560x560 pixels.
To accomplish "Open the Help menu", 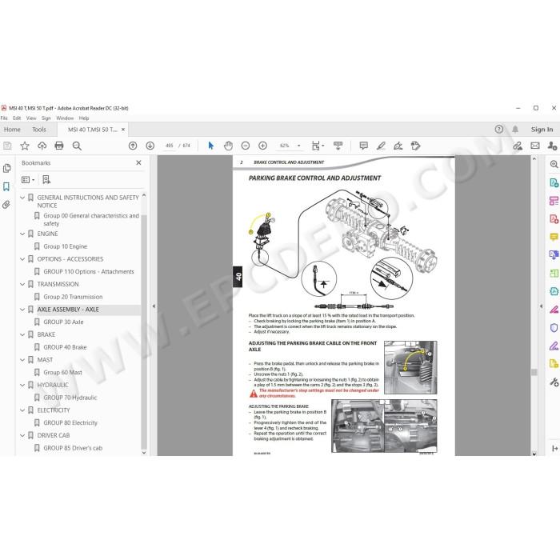I will [84, 118].
